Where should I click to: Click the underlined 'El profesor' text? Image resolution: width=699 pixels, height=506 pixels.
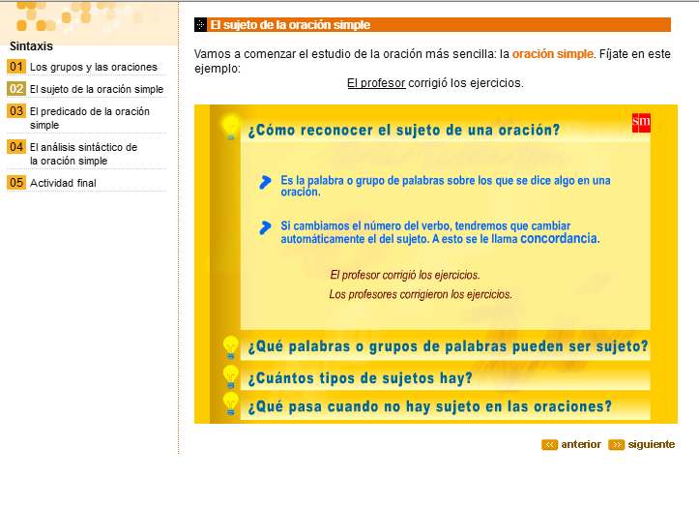pyautogui.click(x=376, y=83)
